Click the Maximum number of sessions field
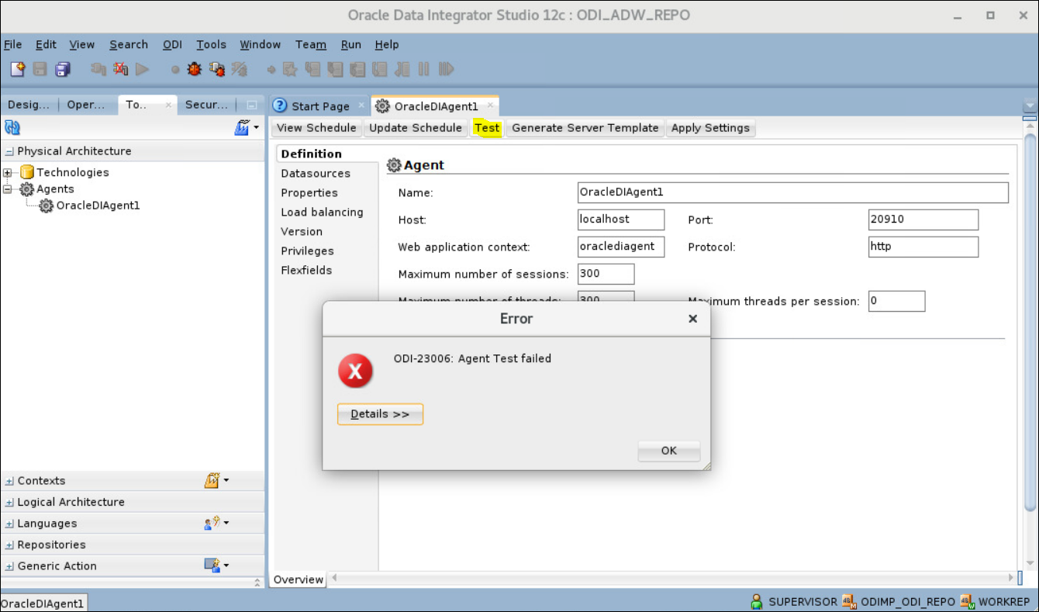1039x612 pixels. (606, 274)
